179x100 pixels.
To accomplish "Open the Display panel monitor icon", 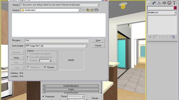I will (169, 3).
